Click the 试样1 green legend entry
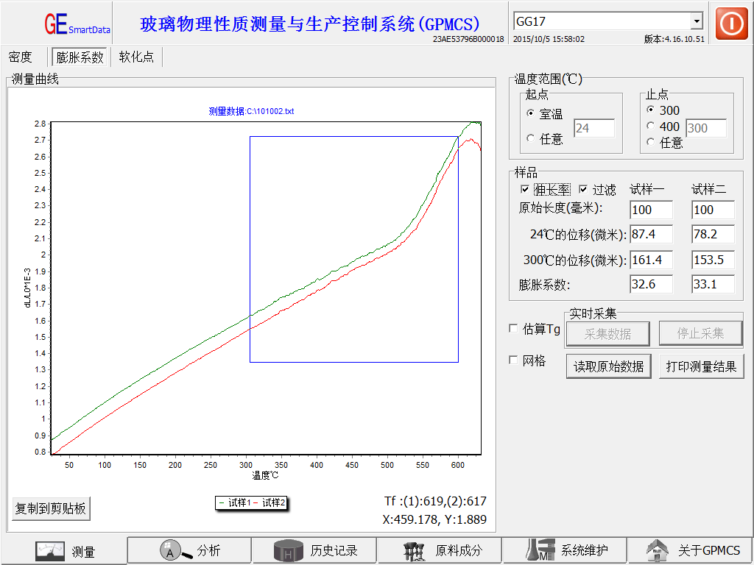Viewport: 754px width, 565px height. click(x=235, y=503)
